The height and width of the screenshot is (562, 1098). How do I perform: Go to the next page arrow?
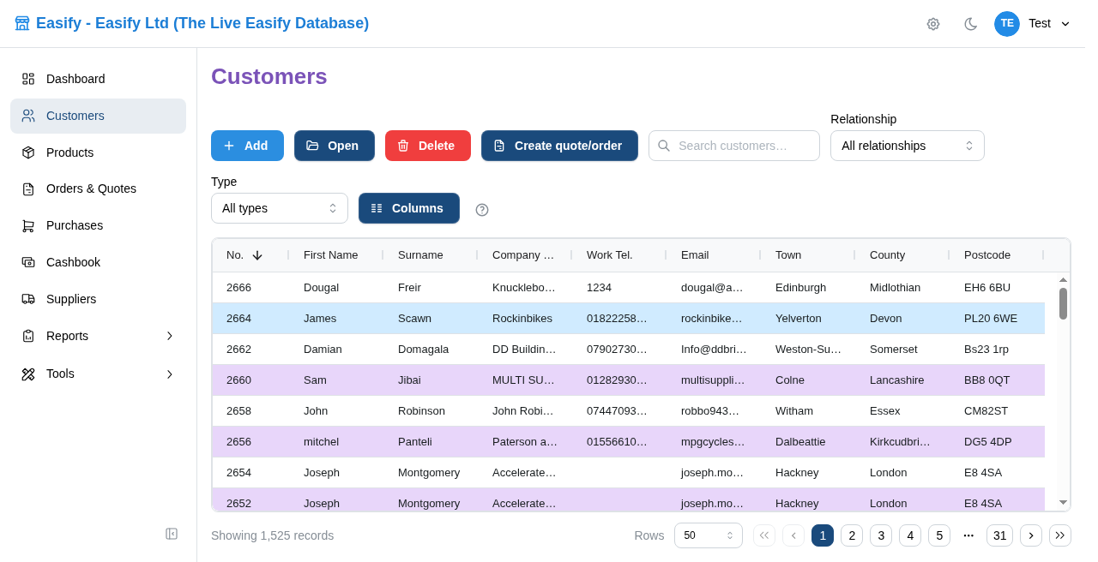click(x=1031, y=535)
